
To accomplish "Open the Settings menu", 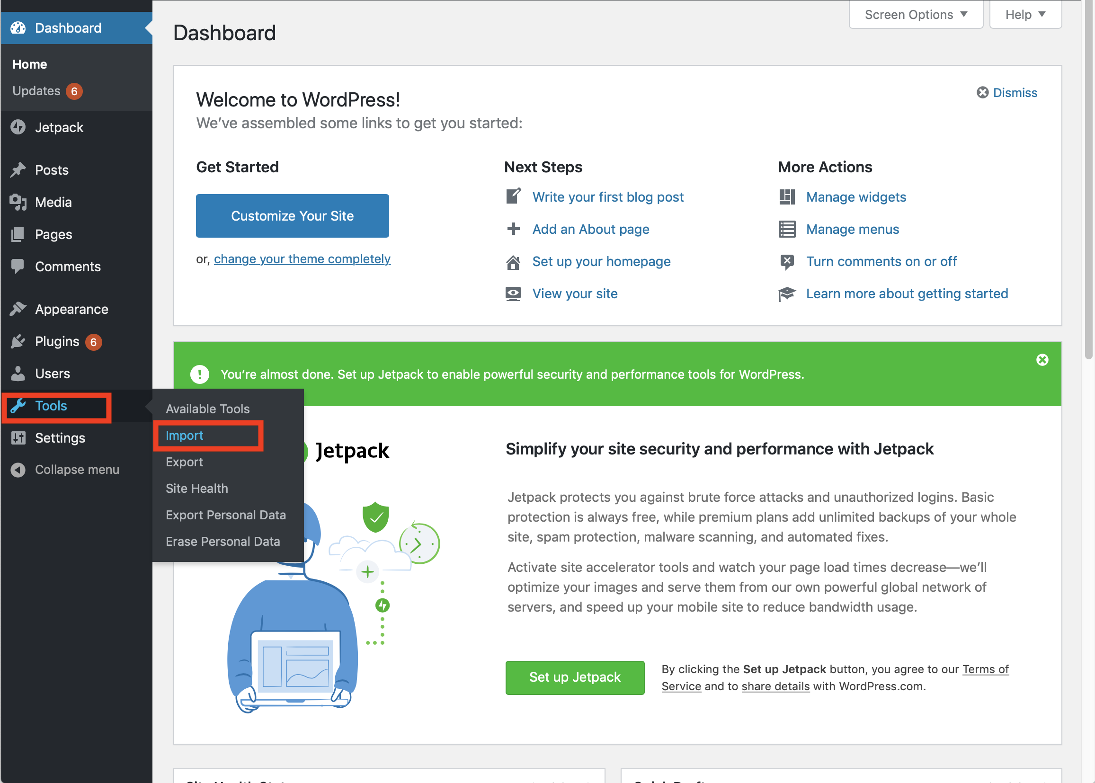I will click(x=77, y=438).
